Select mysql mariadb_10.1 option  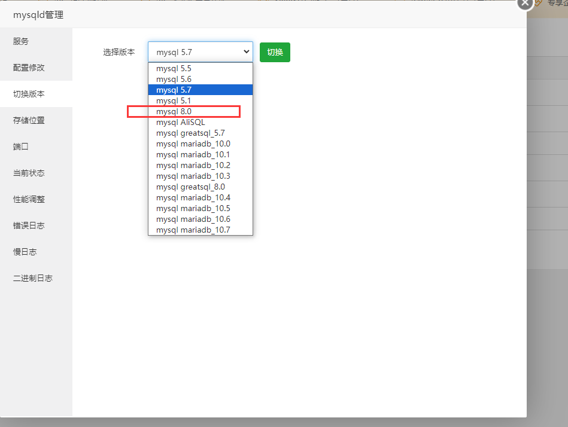(201, 154)
